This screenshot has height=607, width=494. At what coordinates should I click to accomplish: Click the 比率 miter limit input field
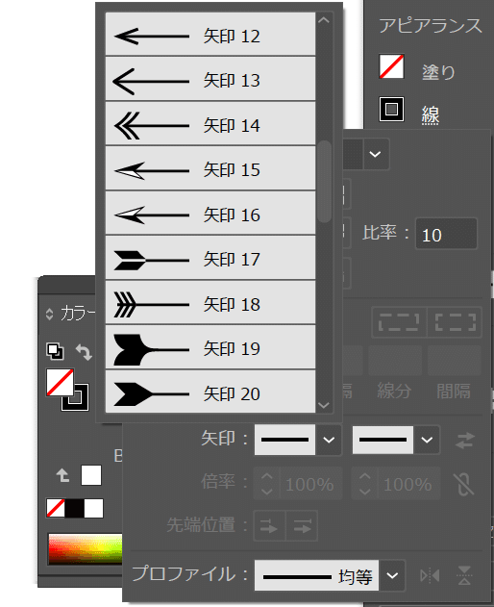446,234
